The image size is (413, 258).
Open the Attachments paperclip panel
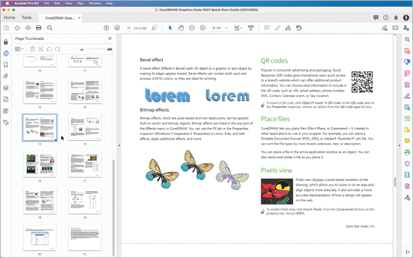pos(6,76)
